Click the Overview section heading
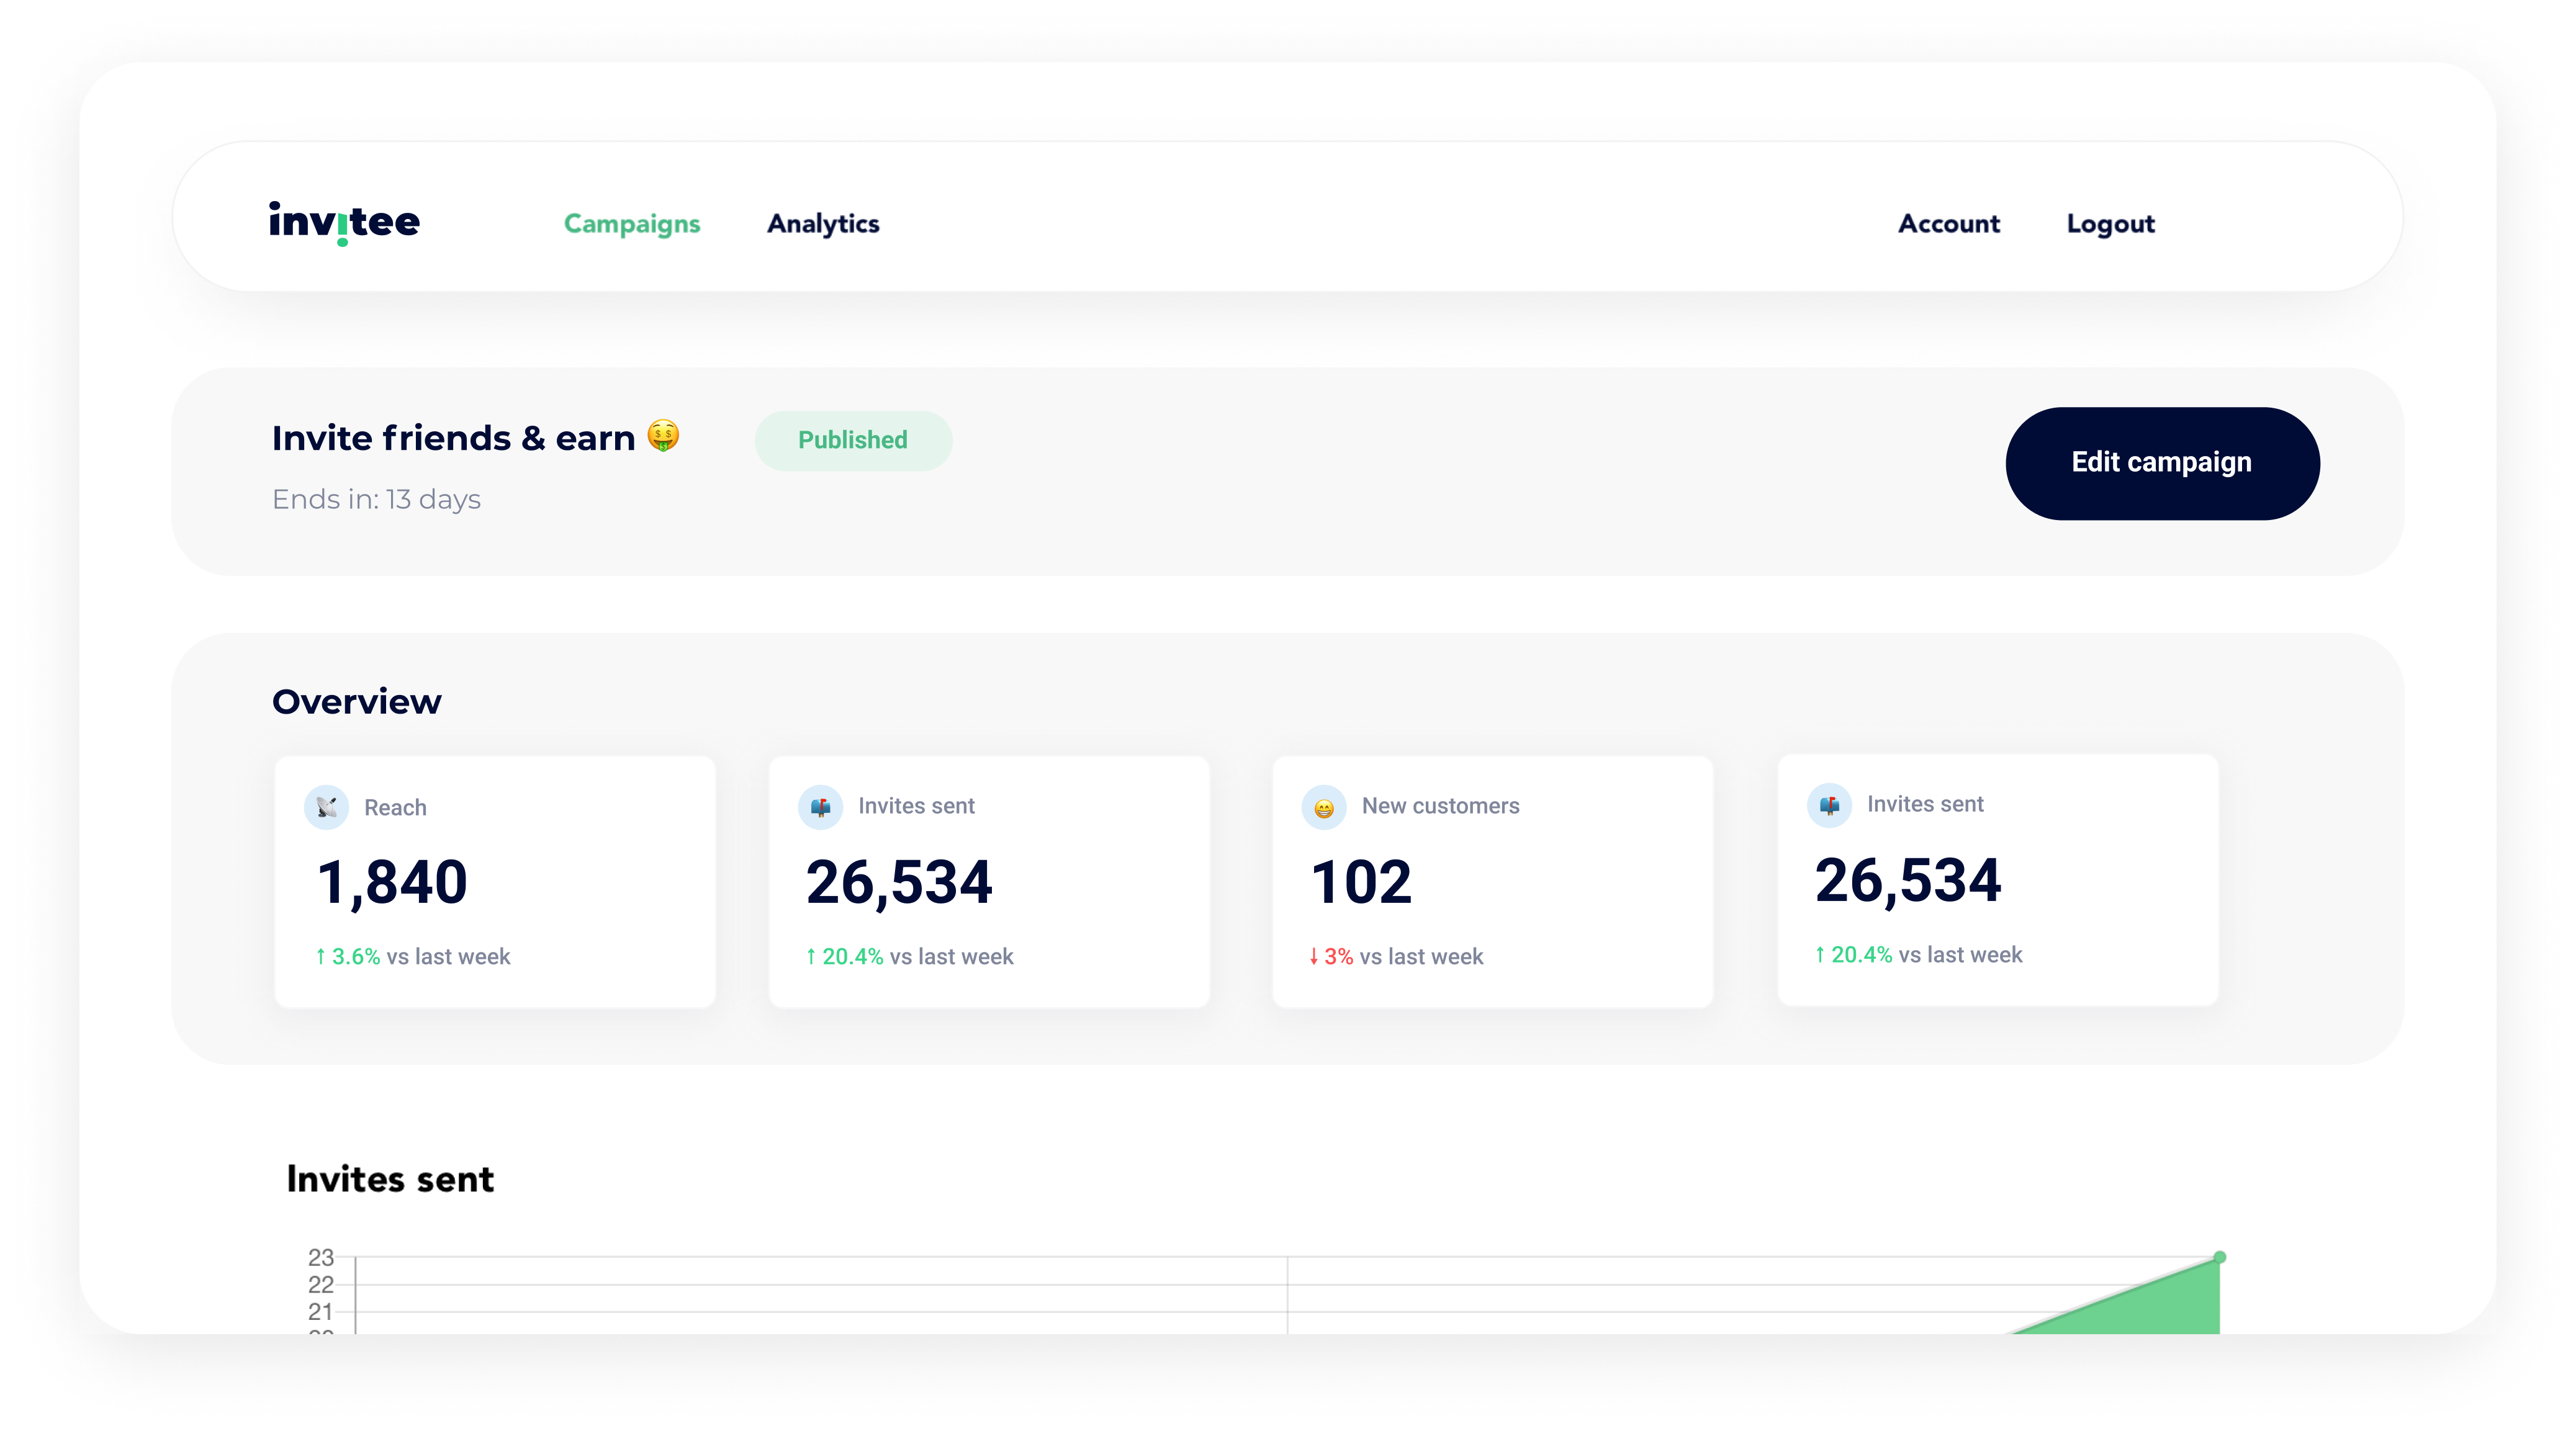The image size is (2576, 1431). tap(356, 702)
